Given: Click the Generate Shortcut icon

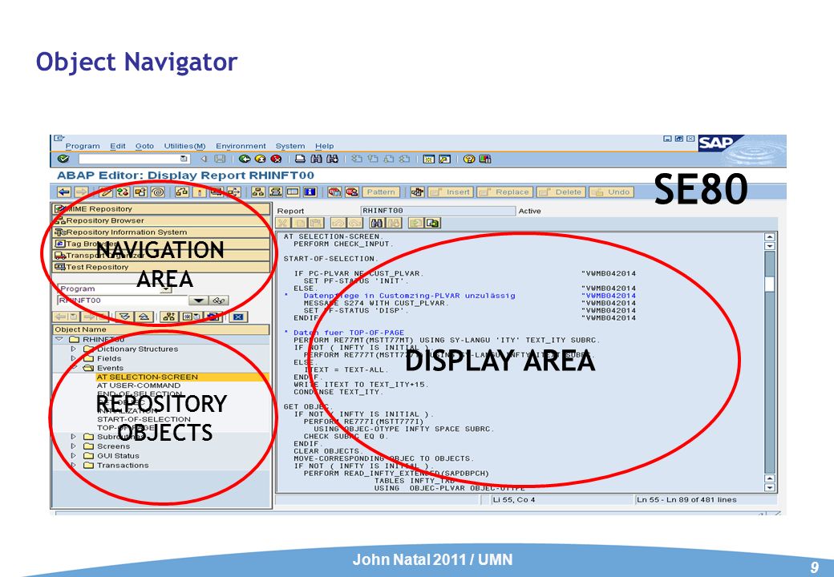Looking at the screenshot, I should click(444, 159).
